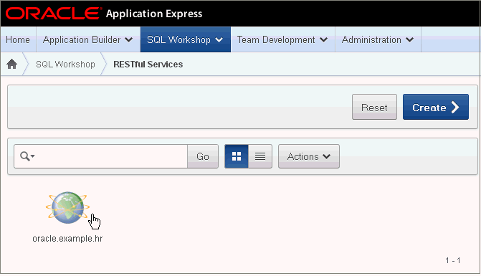Expand the SQL Workshop dropdown arrow

pos(219,39)
